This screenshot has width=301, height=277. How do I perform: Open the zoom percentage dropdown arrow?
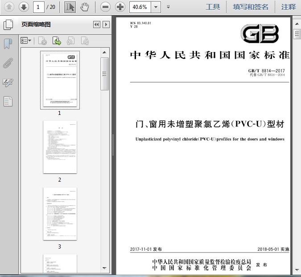click(x=156, y=7)
